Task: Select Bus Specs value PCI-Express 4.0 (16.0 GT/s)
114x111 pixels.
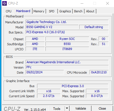Action: (x=67, y=32)
